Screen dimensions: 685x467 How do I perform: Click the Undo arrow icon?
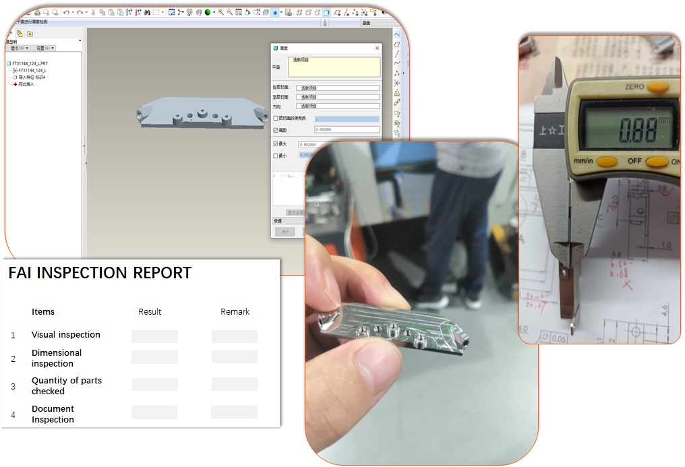click(66, 12)
